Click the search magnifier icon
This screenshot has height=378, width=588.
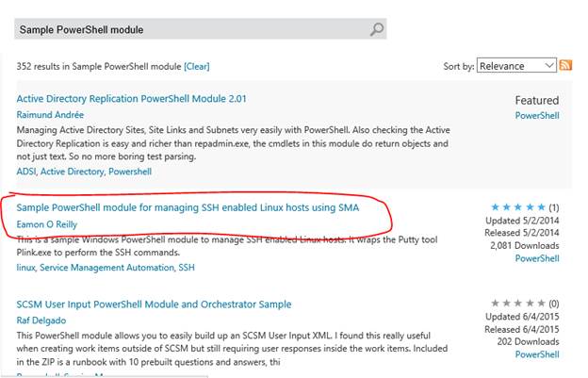377,29
